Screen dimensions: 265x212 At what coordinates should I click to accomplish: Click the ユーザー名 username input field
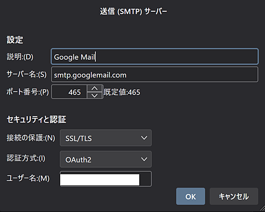pos(106,179)
